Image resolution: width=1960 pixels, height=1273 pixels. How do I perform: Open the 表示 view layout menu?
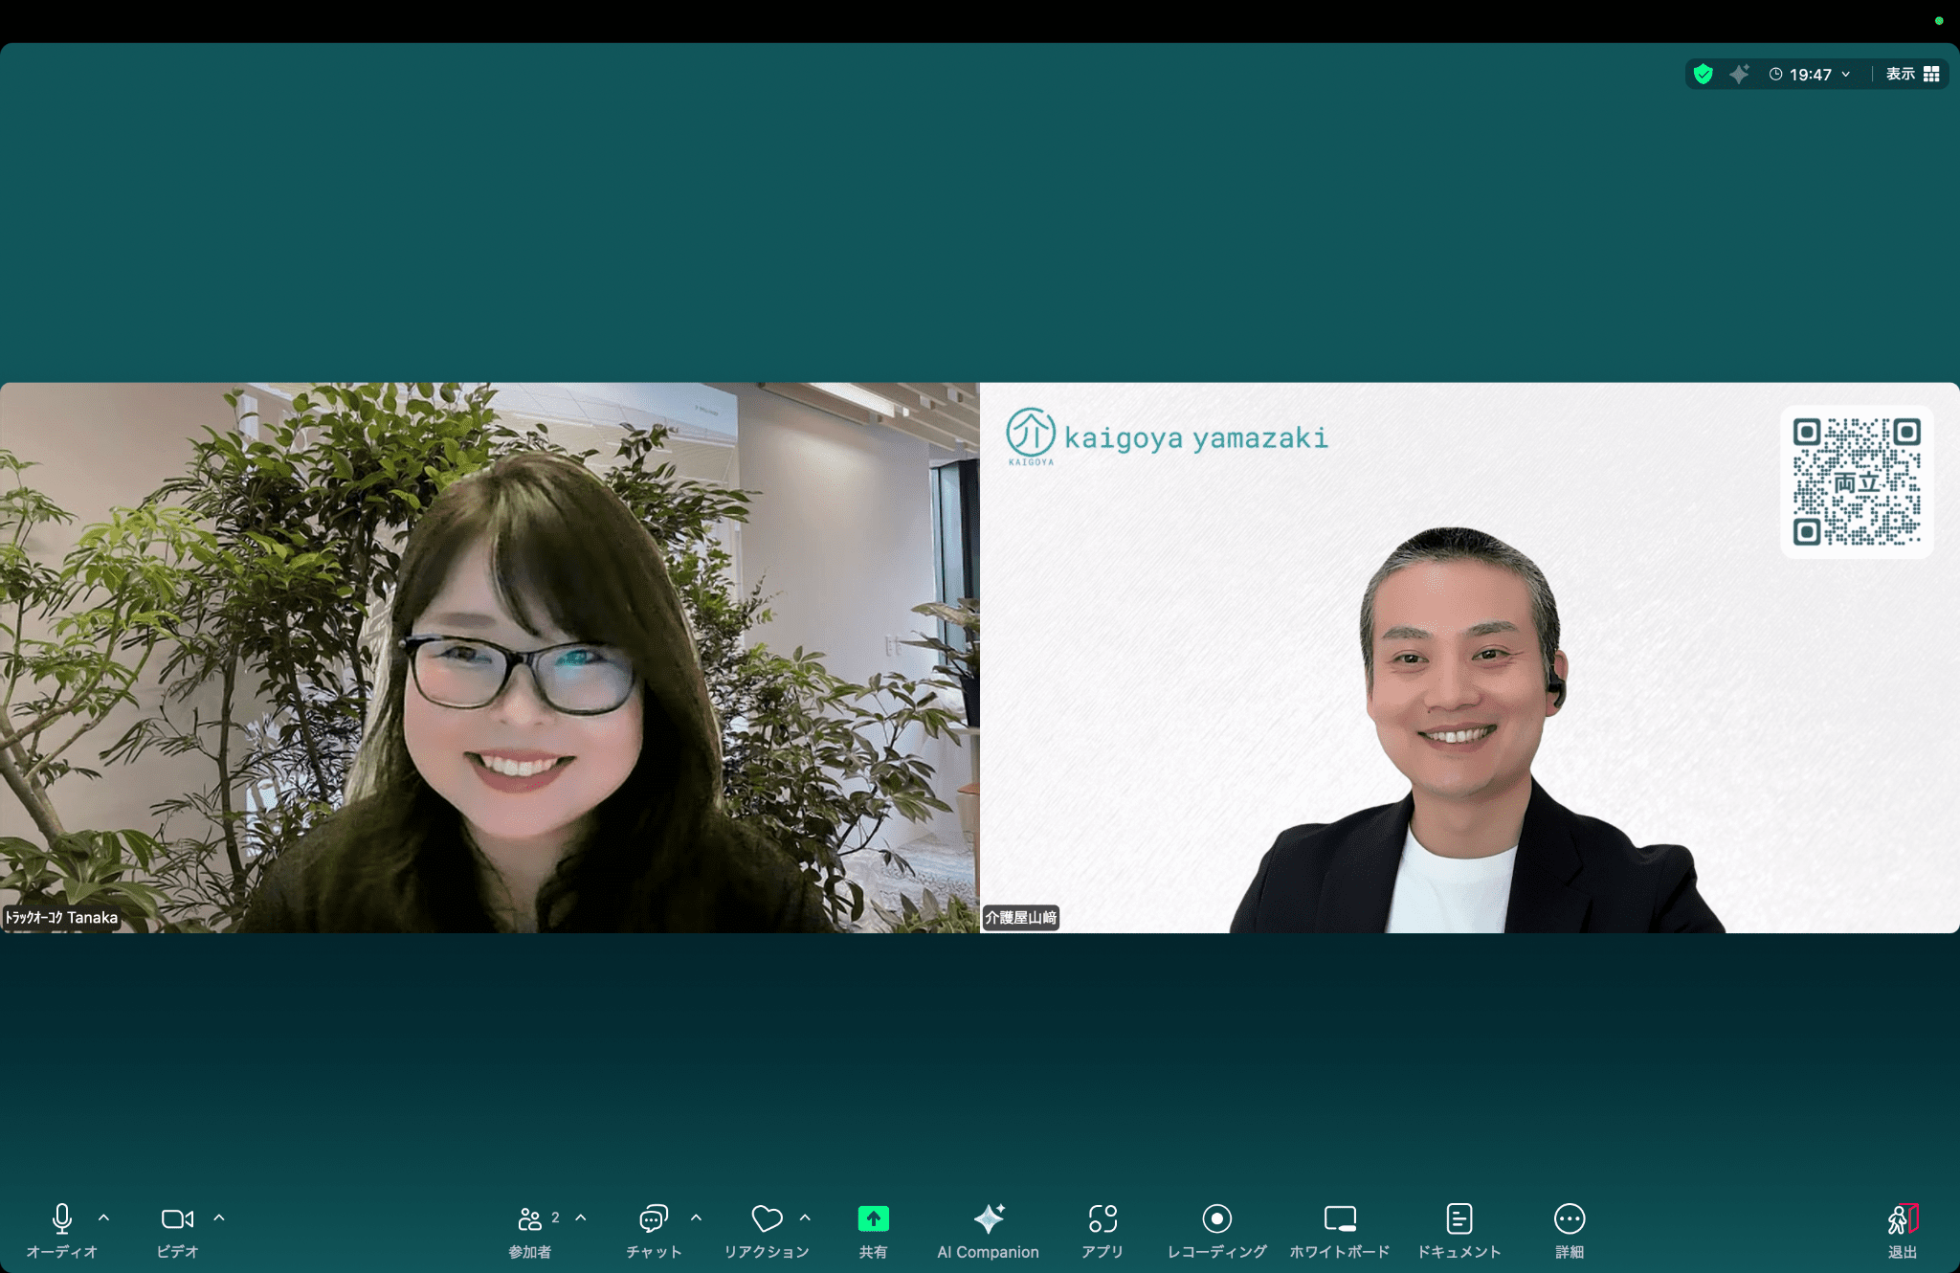click(x=1912, y=74)
